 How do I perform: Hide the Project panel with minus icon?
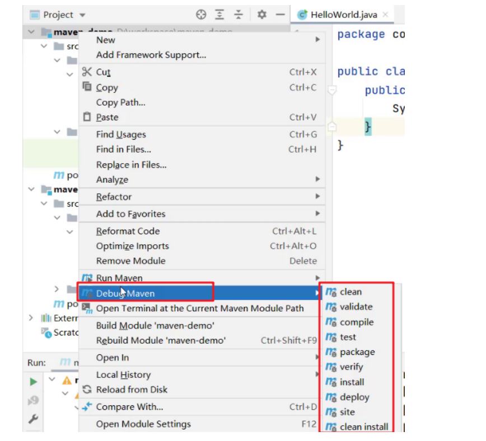(x=280, y=15)
